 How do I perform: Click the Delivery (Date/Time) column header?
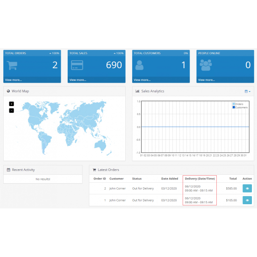[200, 178]
